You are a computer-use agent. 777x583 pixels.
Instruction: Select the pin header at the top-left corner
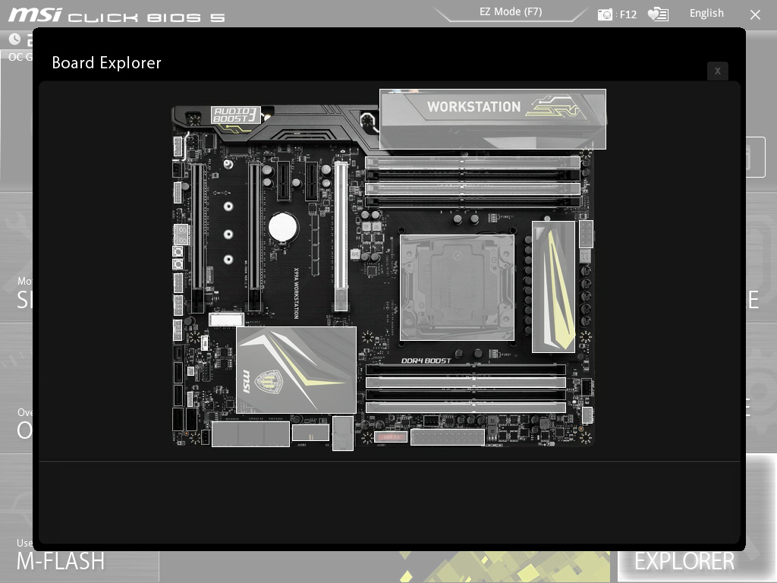click(178, 147)
